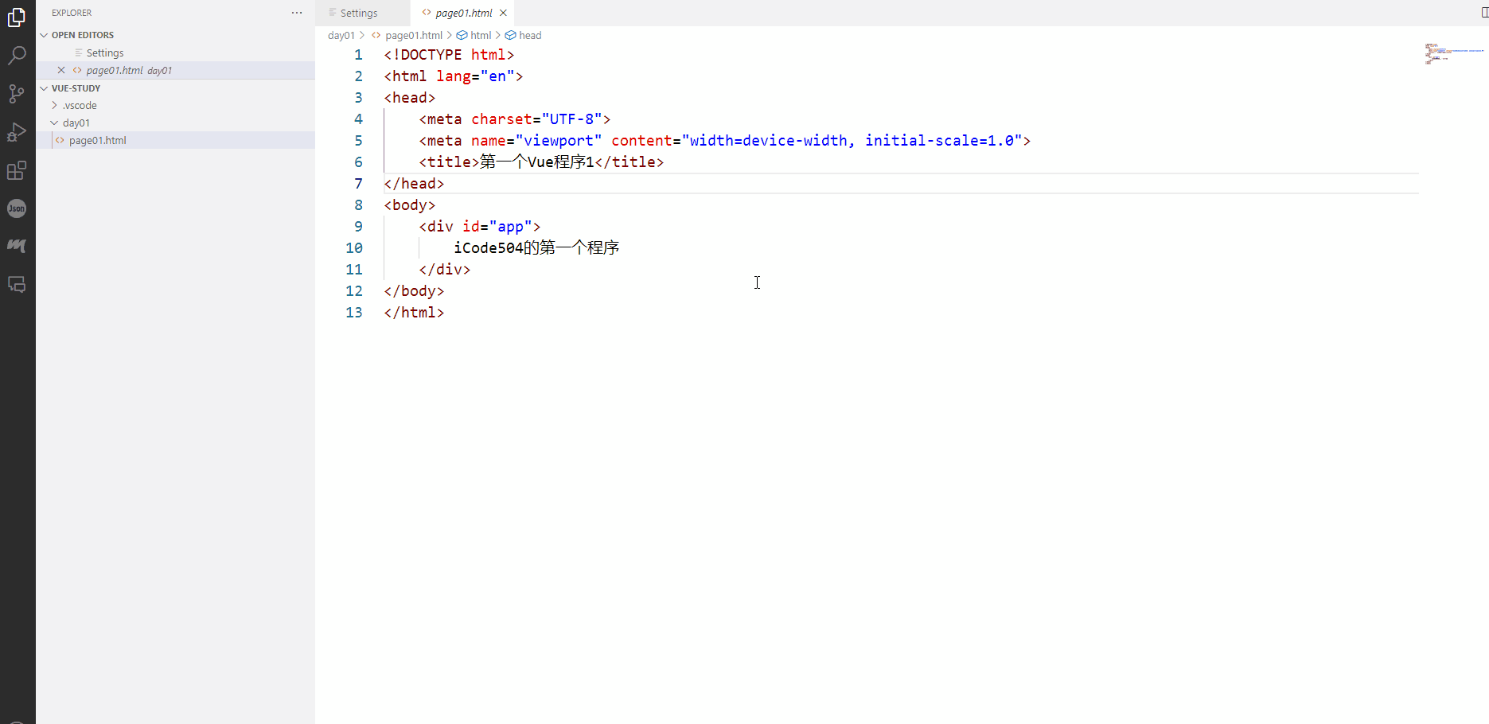Open the Run and Debug panel
Screen dimensions: 1489x724
[17, 131]
